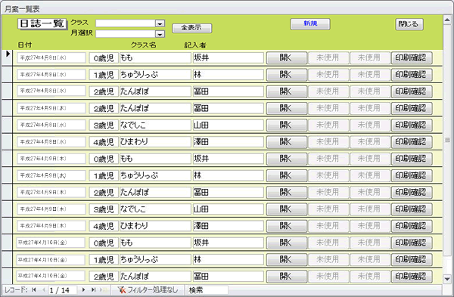Image resolution: width=454 pixels, height=297 pixels.
Task: Click the current record selector arrow
Action: coord(8,54)
